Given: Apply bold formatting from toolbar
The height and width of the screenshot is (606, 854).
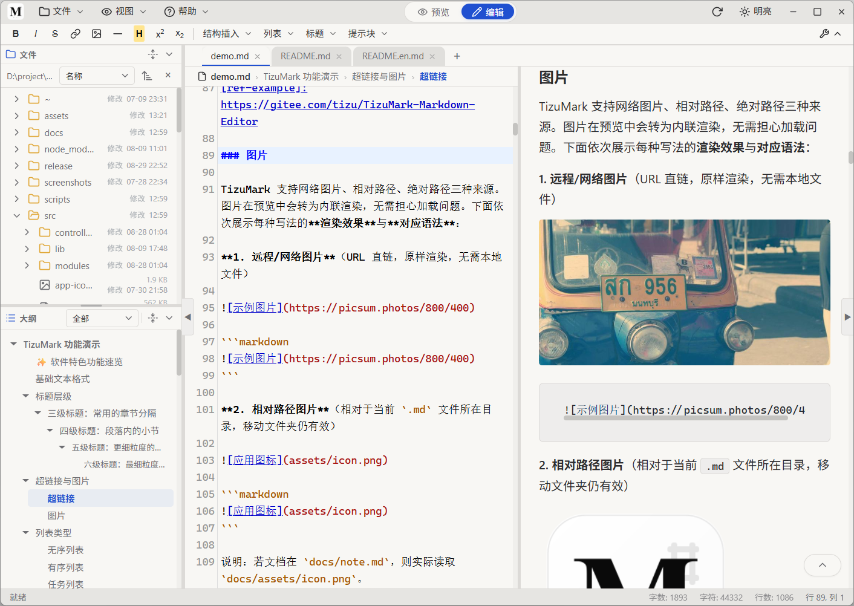Looking at the screenshot, I should [16, 34].
